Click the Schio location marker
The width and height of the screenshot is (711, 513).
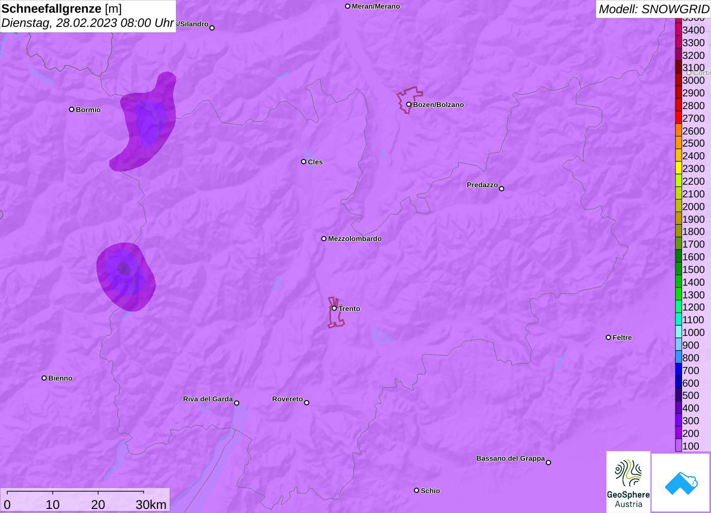pos(416,490)
